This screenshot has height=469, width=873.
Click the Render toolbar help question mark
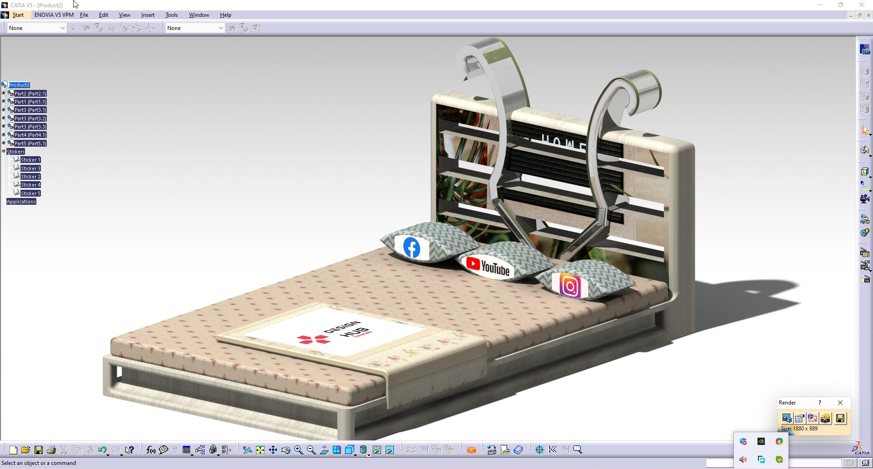tap(820, 403)
